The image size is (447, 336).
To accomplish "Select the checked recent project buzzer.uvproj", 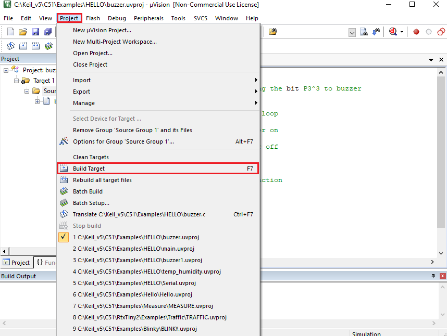I will tap(158, 237).
